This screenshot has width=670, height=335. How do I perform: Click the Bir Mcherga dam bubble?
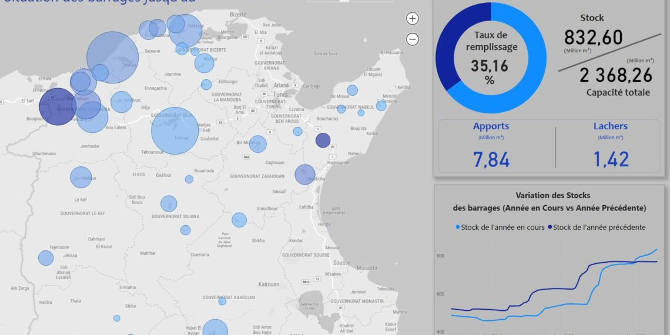click(257, 143)
